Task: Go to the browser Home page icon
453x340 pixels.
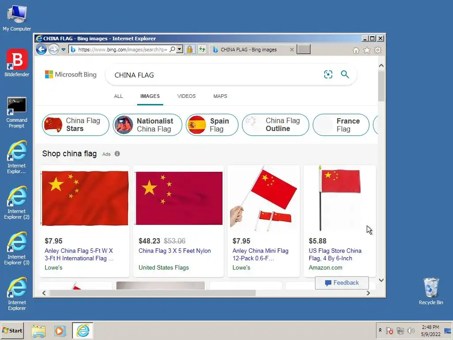Action: point(356,50)
